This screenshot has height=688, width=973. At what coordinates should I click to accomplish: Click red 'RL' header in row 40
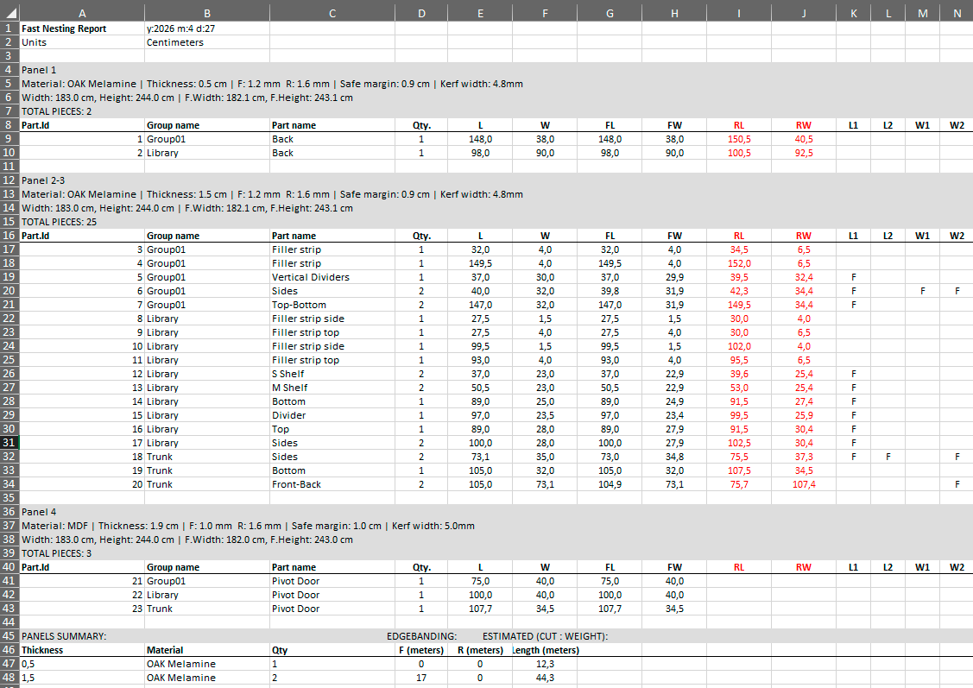coord(738,567)
